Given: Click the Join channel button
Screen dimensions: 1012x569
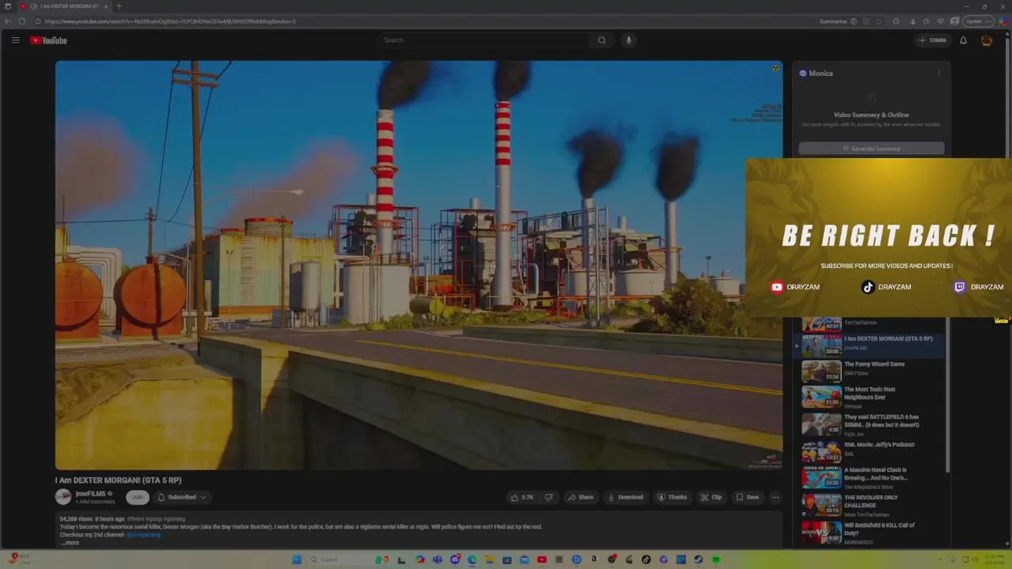Looking at the screenshot, I should pyautogui.click(x=138, y=497).
